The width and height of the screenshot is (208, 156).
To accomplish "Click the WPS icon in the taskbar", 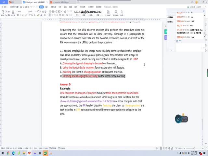I will (29, 153).
